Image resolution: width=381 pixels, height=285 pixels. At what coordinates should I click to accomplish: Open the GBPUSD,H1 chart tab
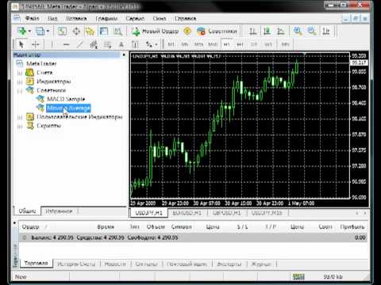pyautogui.click(x=227, y=213)
